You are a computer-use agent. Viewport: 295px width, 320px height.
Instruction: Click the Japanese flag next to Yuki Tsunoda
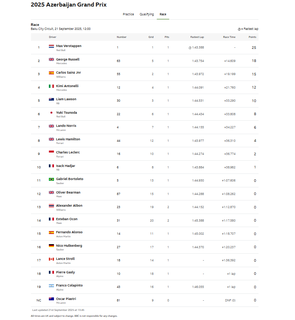51,113
